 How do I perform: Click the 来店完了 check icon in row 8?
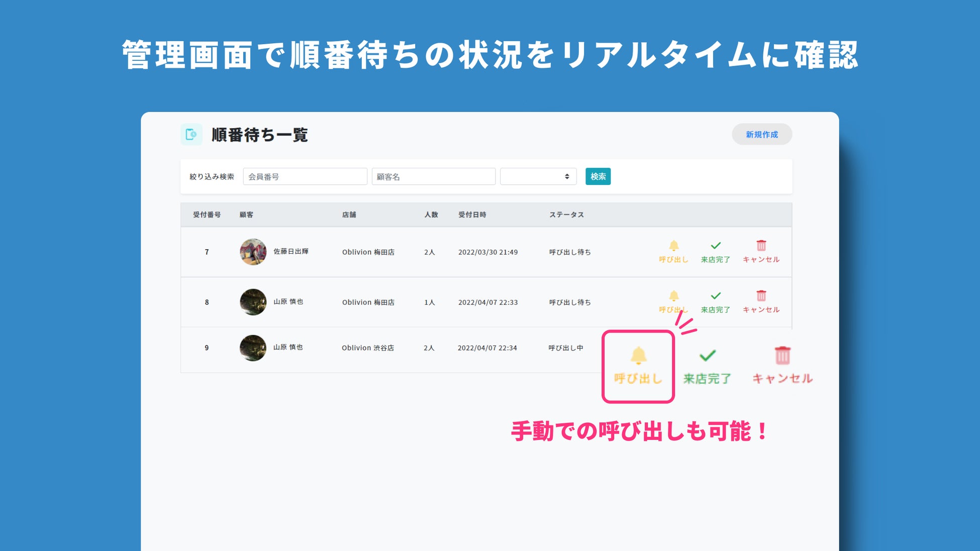716,296
